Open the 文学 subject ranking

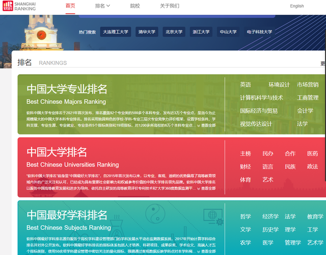tap(246, 230)
